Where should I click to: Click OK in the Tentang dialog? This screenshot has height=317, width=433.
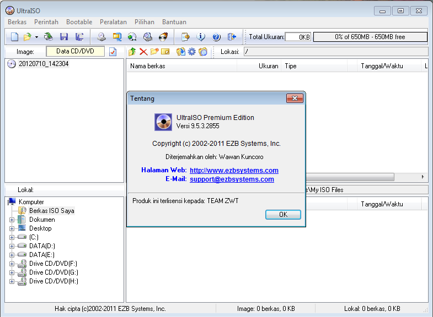click(283, 215)
